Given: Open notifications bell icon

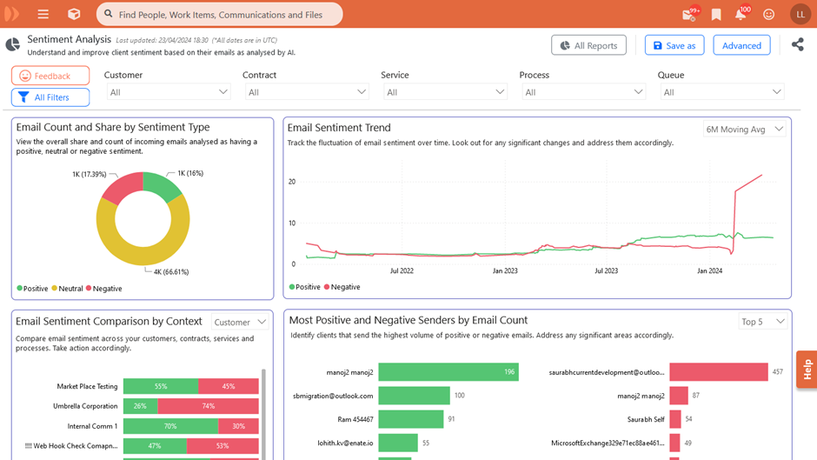Looking at the screenshot, I should pyautogui.click(x=741, y=14).
